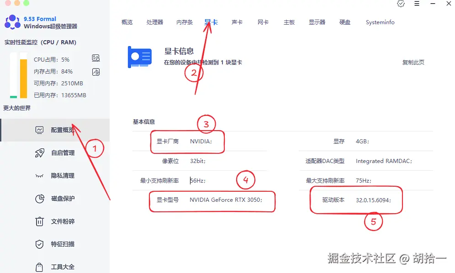Open 特征扫描 in the sidebar
This screenshot has height=273, width=455.
[55, 244]
